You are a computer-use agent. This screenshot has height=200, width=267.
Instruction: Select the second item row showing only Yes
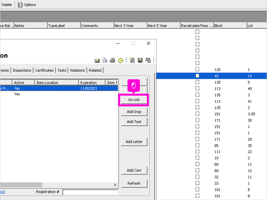(x=59, y=94)
